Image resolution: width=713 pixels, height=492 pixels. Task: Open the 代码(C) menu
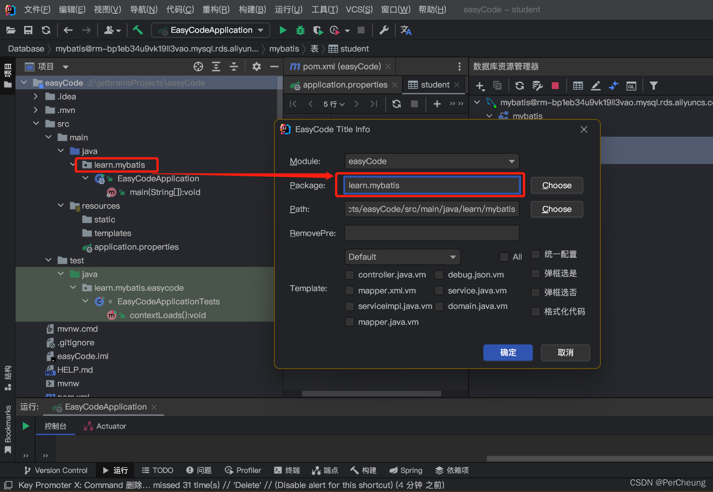[x=180, y=10]
